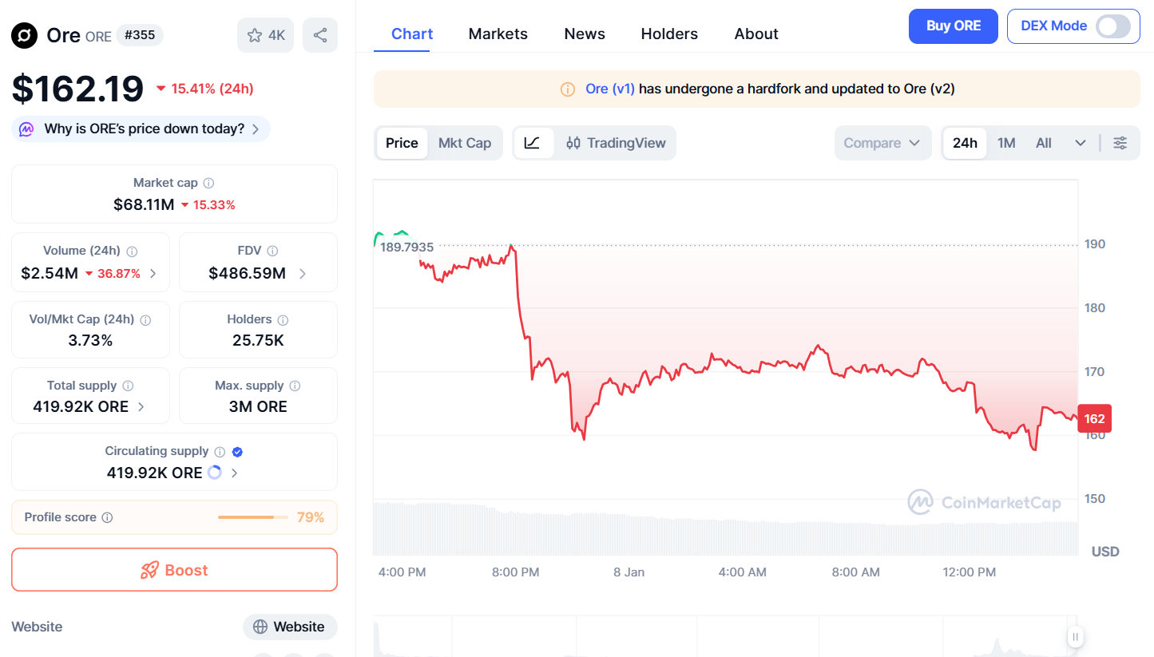1154x657 pixels.
Task: Click the Max. supply info icon
Action: tap(295, 386)
